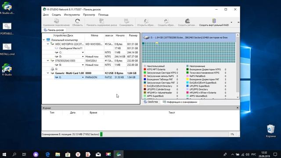Click the Тип column header in journal
Image resolution: width=281 pixels, height=158 pixels.
click(x=52, y=112)
